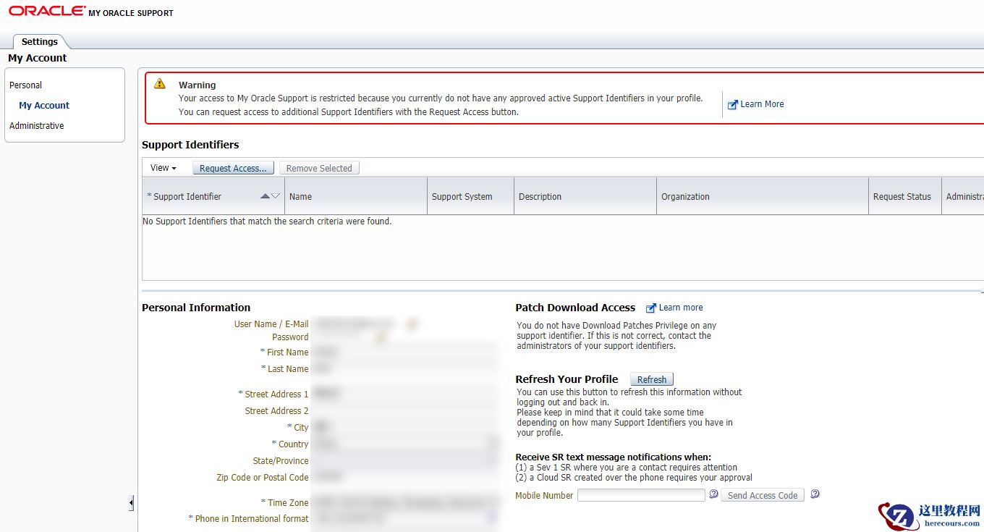Click the Refresh button for your profile
Viewport: 984px width, 532px height.
652,379
